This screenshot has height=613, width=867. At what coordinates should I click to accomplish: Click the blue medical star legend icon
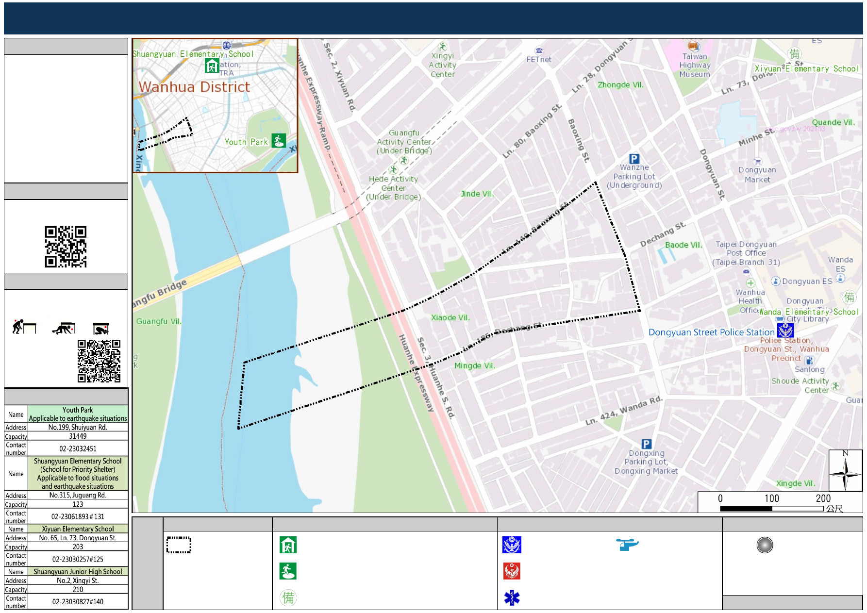click(x=512, y=597)
